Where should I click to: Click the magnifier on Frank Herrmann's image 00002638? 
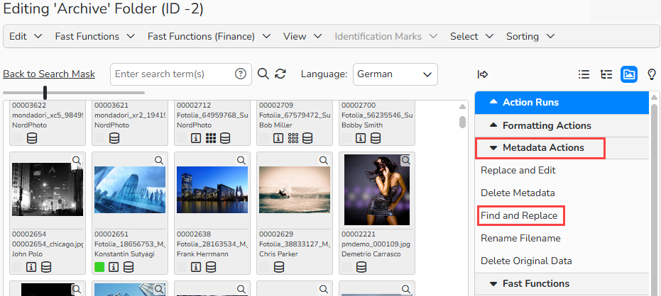pyautogui.click(x=241, y=160)
